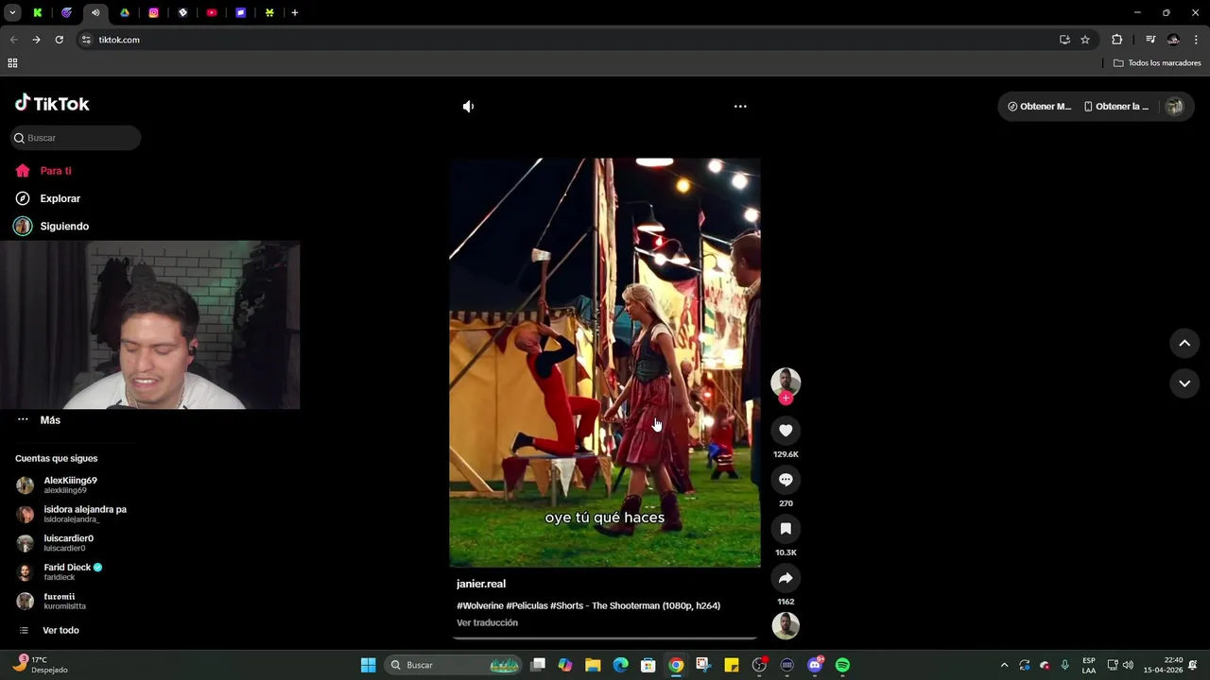Switch to the green K tab
Viewport: 1210px width, 680px height.
pos(38,13)
